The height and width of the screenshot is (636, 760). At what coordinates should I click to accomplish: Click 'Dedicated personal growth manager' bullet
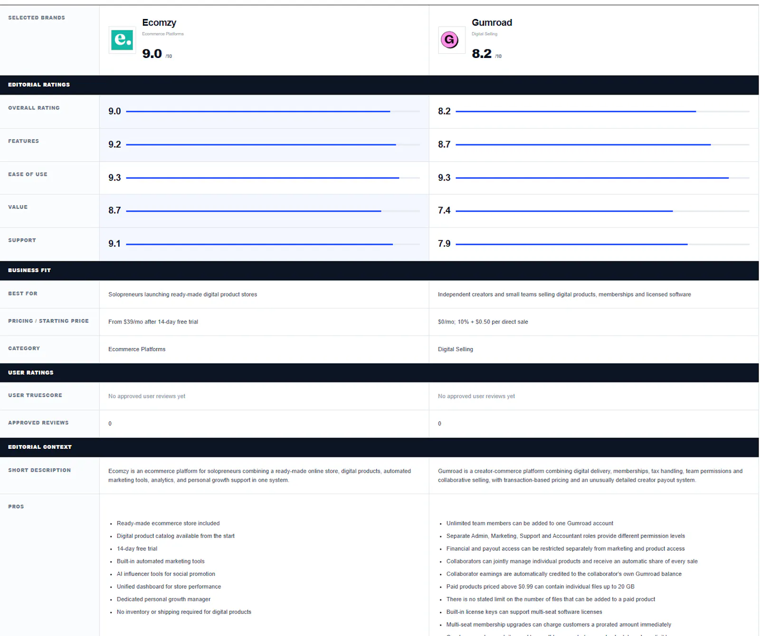(x=163, y=599)
